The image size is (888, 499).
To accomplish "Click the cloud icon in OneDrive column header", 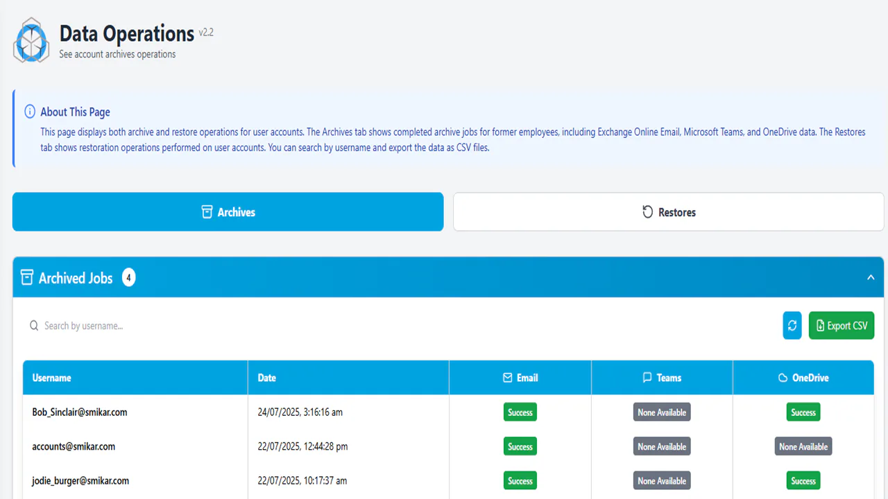I will pos(783,378).
